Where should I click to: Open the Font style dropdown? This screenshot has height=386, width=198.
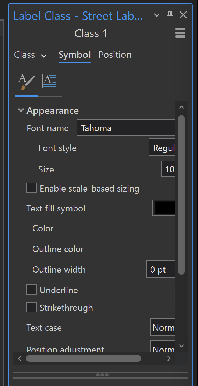coord(162,147)
